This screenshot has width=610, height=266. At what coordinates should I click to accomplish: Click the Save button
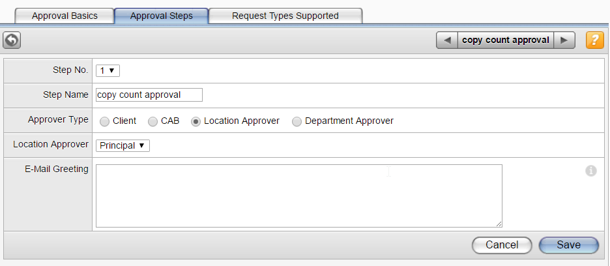(569, 245)
